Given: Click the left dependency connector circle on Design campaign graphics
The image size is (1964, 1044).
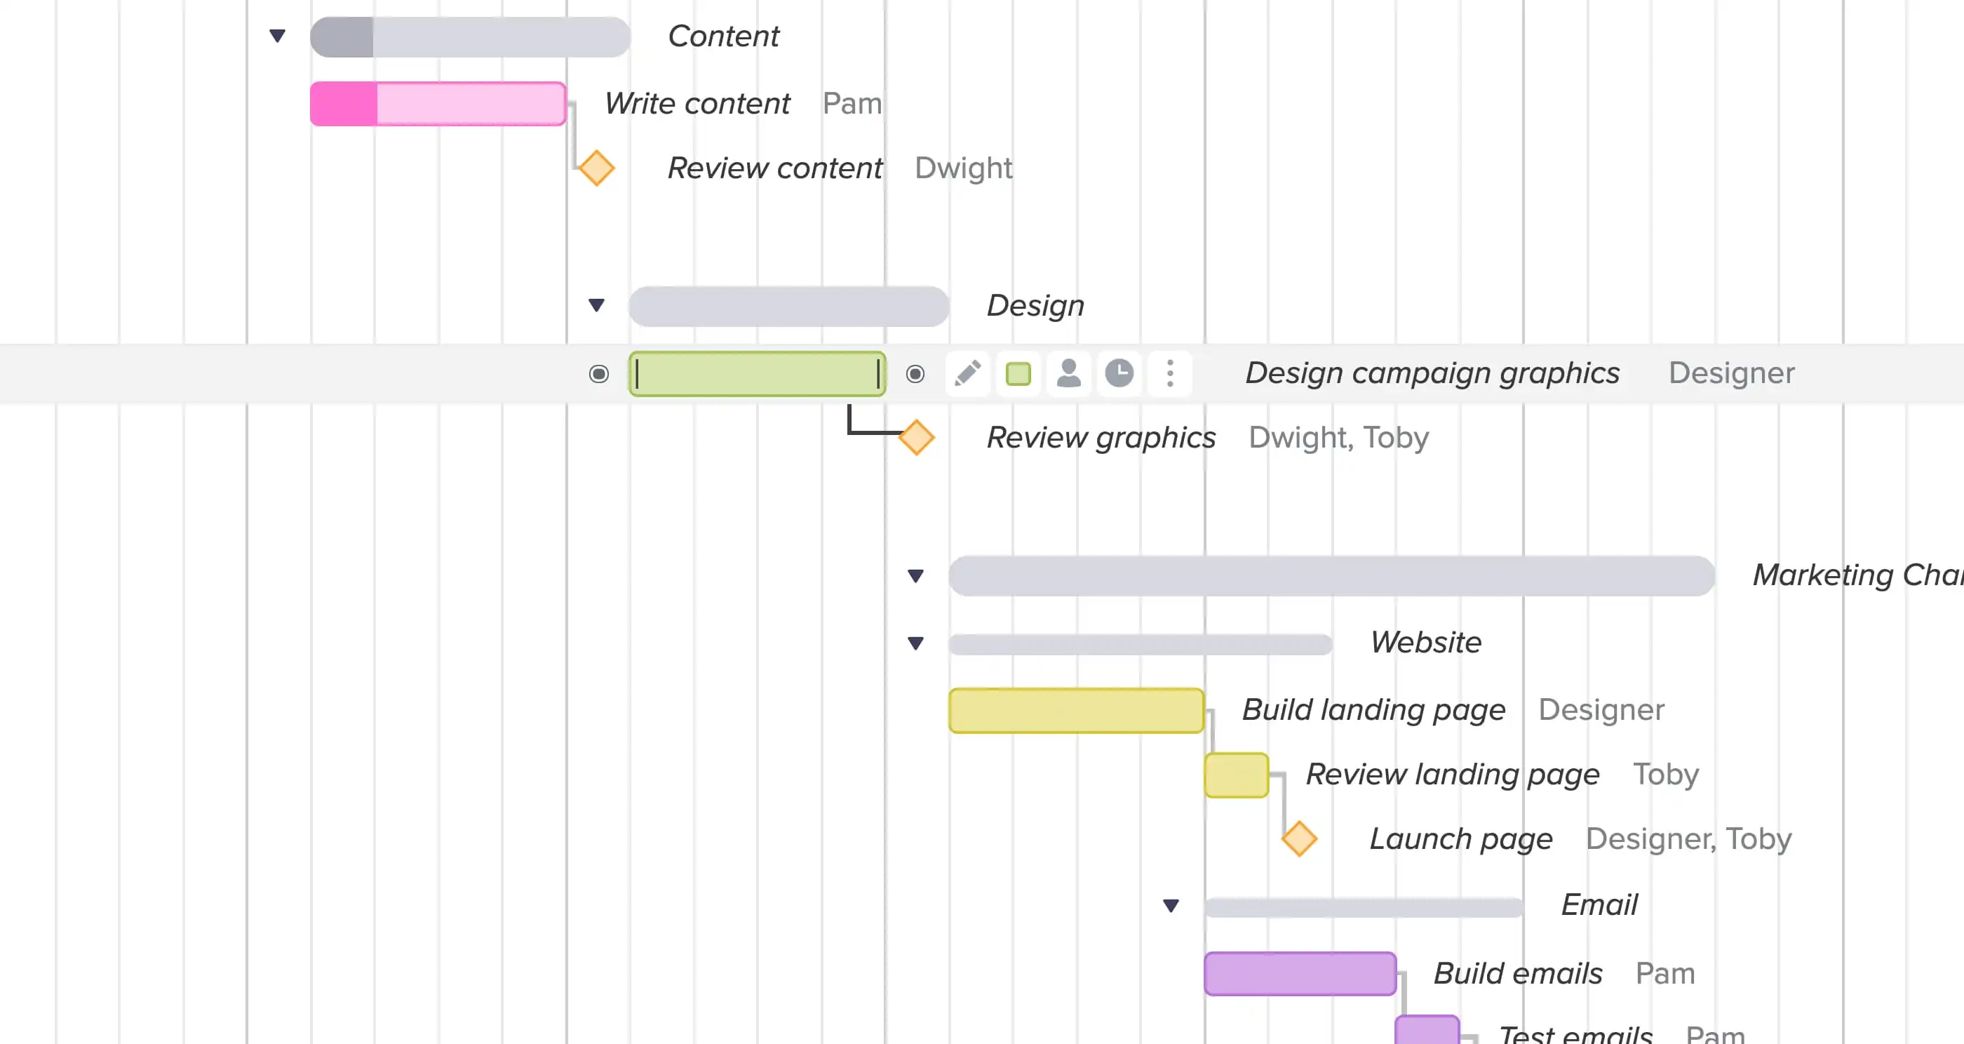Looking at the screenshot, I should click(x=599, y=375).
